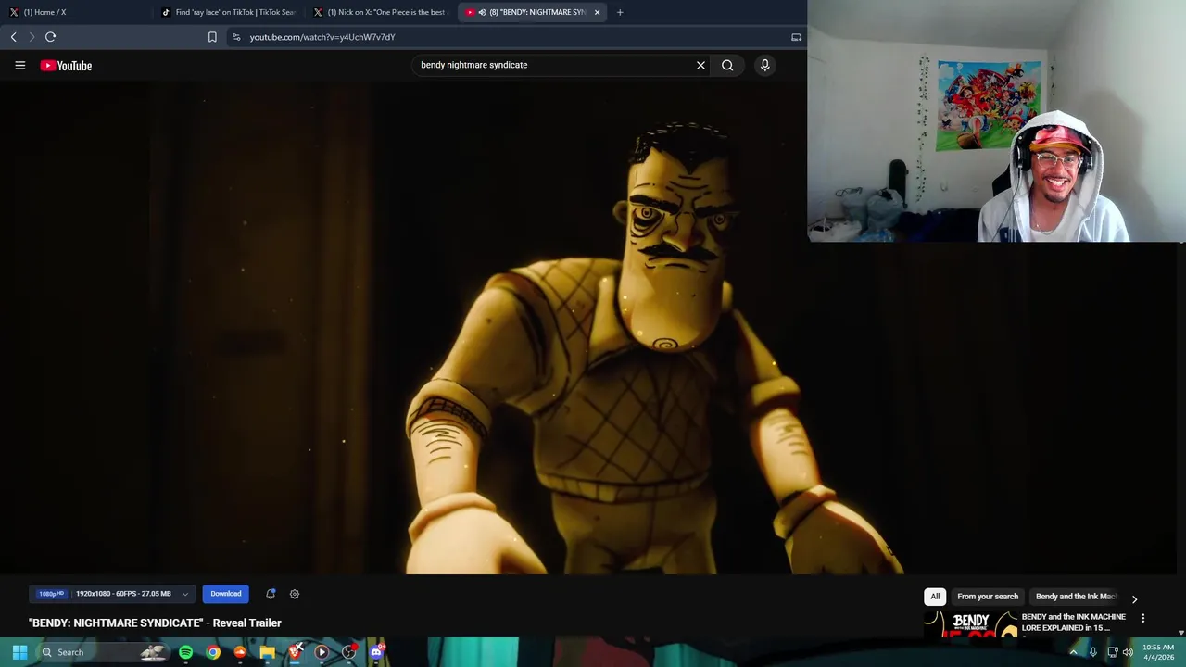The height and width of the screenshot is (667, 1186).
Task: Open the Windows Start menu
Action: tap(19, 652)
